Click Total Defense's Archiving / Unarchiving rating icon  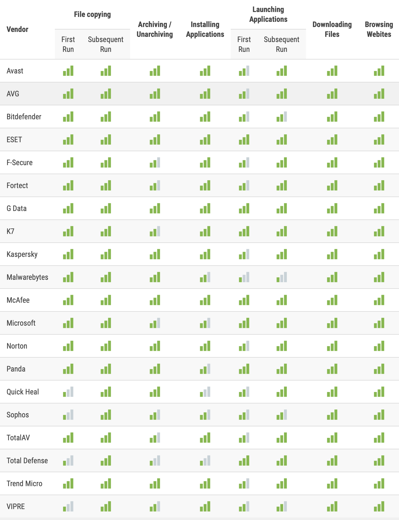pyautogui.click(x=155, y=460)
